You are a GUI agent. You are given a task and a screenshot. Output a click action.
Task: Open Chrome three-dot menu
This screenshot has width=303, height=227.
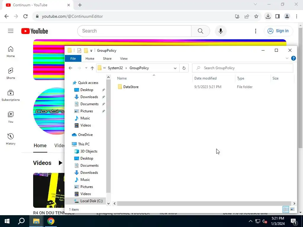[296, 17]
